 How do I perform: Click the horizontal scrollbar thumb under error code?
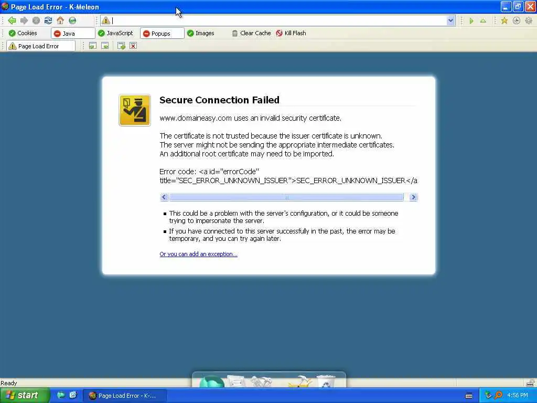pyautogui.click(x=286, y=197)
